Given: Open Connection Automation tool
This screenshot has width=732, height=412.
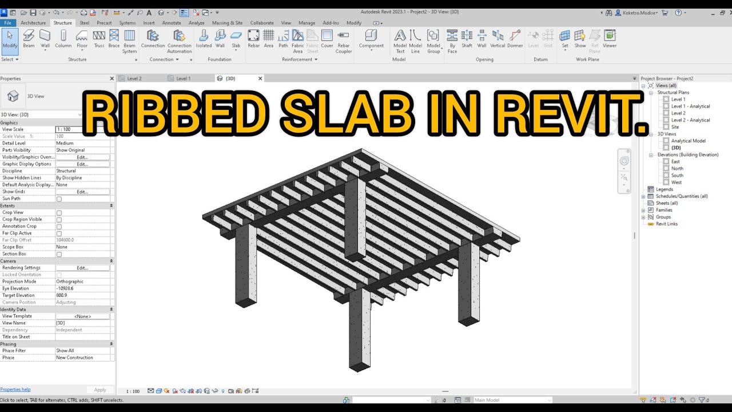Looking at the screenshot, I should pyautogui.click(x=179, y=41).
